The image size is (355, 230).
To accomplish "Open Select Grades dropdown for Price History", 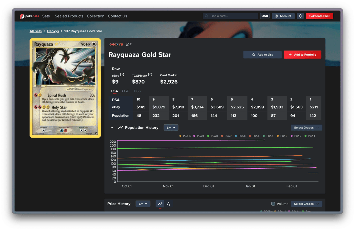I will point(306,204).
